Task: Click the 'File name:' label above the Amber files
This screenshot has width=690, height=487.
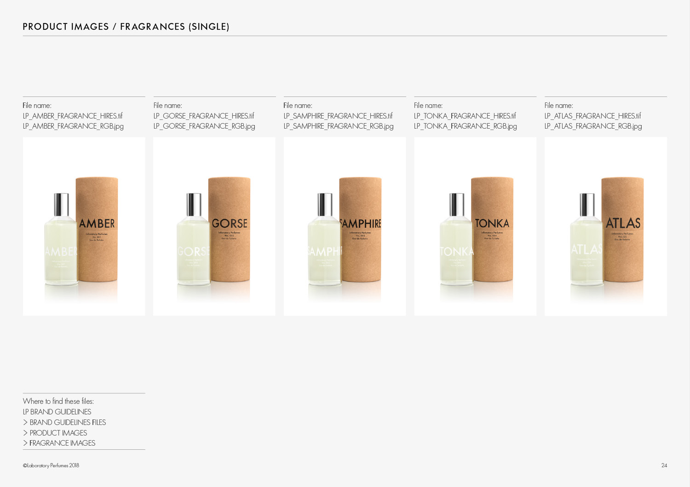Action: tap(37, 106)
